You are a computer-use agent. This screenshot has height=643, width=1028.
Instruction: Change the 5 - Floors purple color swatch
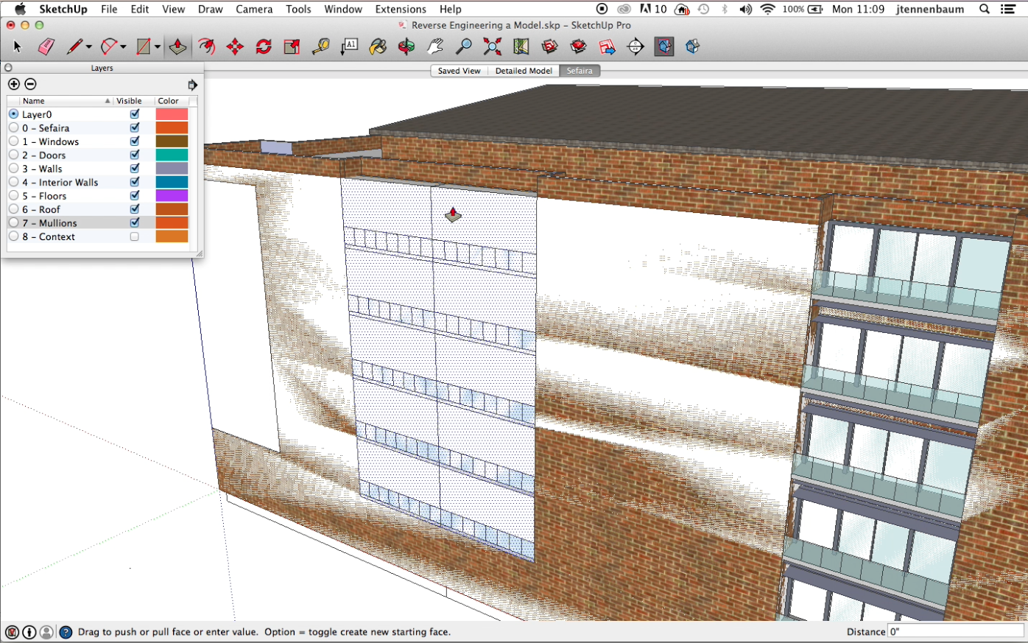pyautogui.click(x=172, y=196)
